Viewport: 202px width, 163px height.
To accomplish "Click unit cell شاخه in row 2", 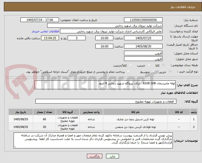I will pyautogui.click(x=91, y=127).
